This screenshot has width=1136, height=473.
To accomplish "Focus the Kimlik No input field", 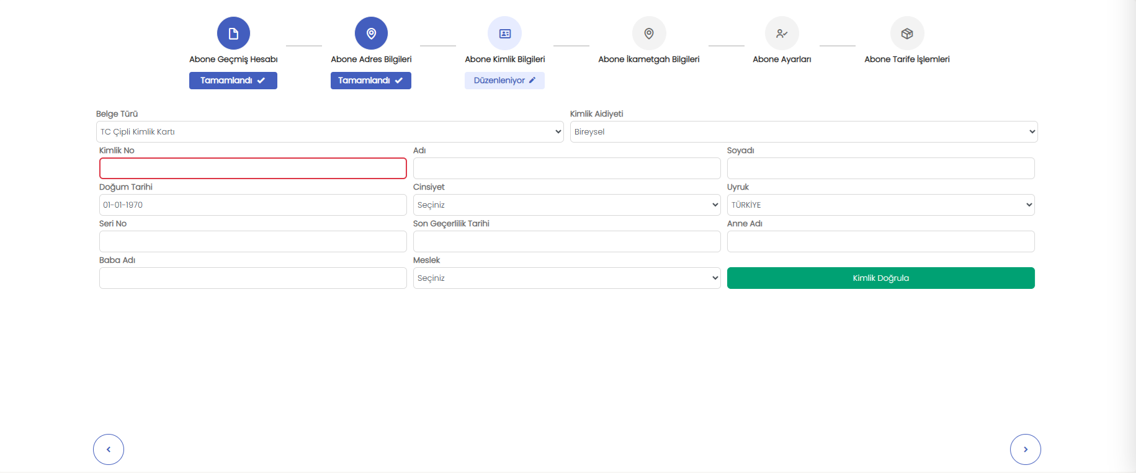I will (253, 169).
